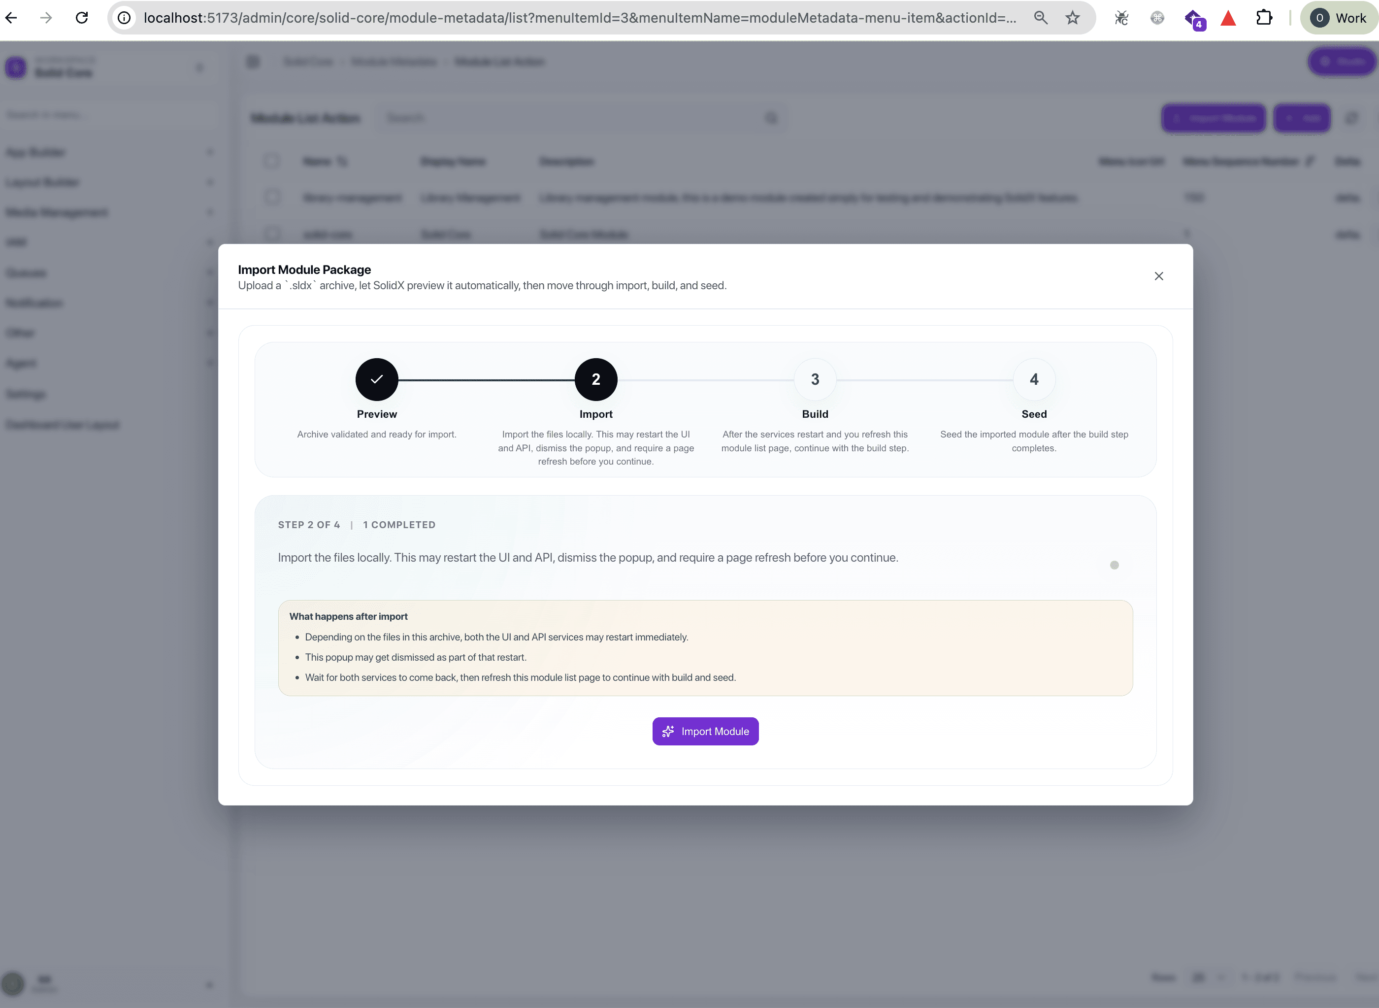
Task: Reload the page with browser refresh icon
Action: [82, 18]
